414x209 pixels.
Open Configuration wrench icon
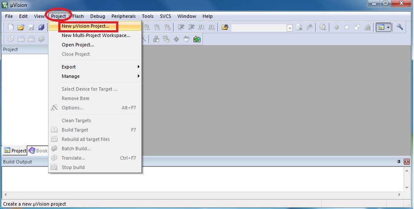400,27
